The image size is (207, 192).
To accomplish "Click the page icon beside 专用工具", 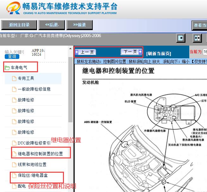I will coord(14,79).
